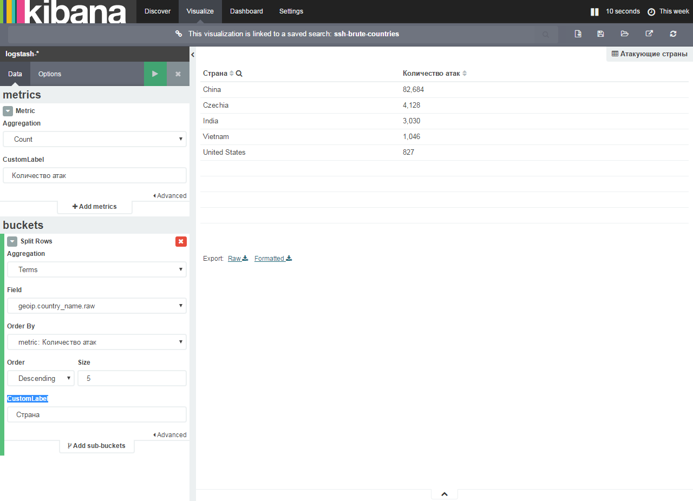693x501 pixels.
Task: Expand Advanced options under the metric
Action: pyautogui.click(x=170, y=196)
